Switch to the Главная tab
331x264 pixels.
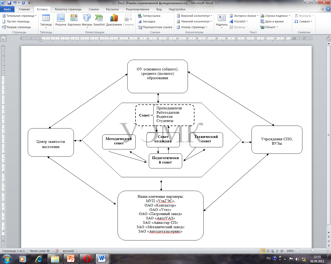[x=24, y=9]
